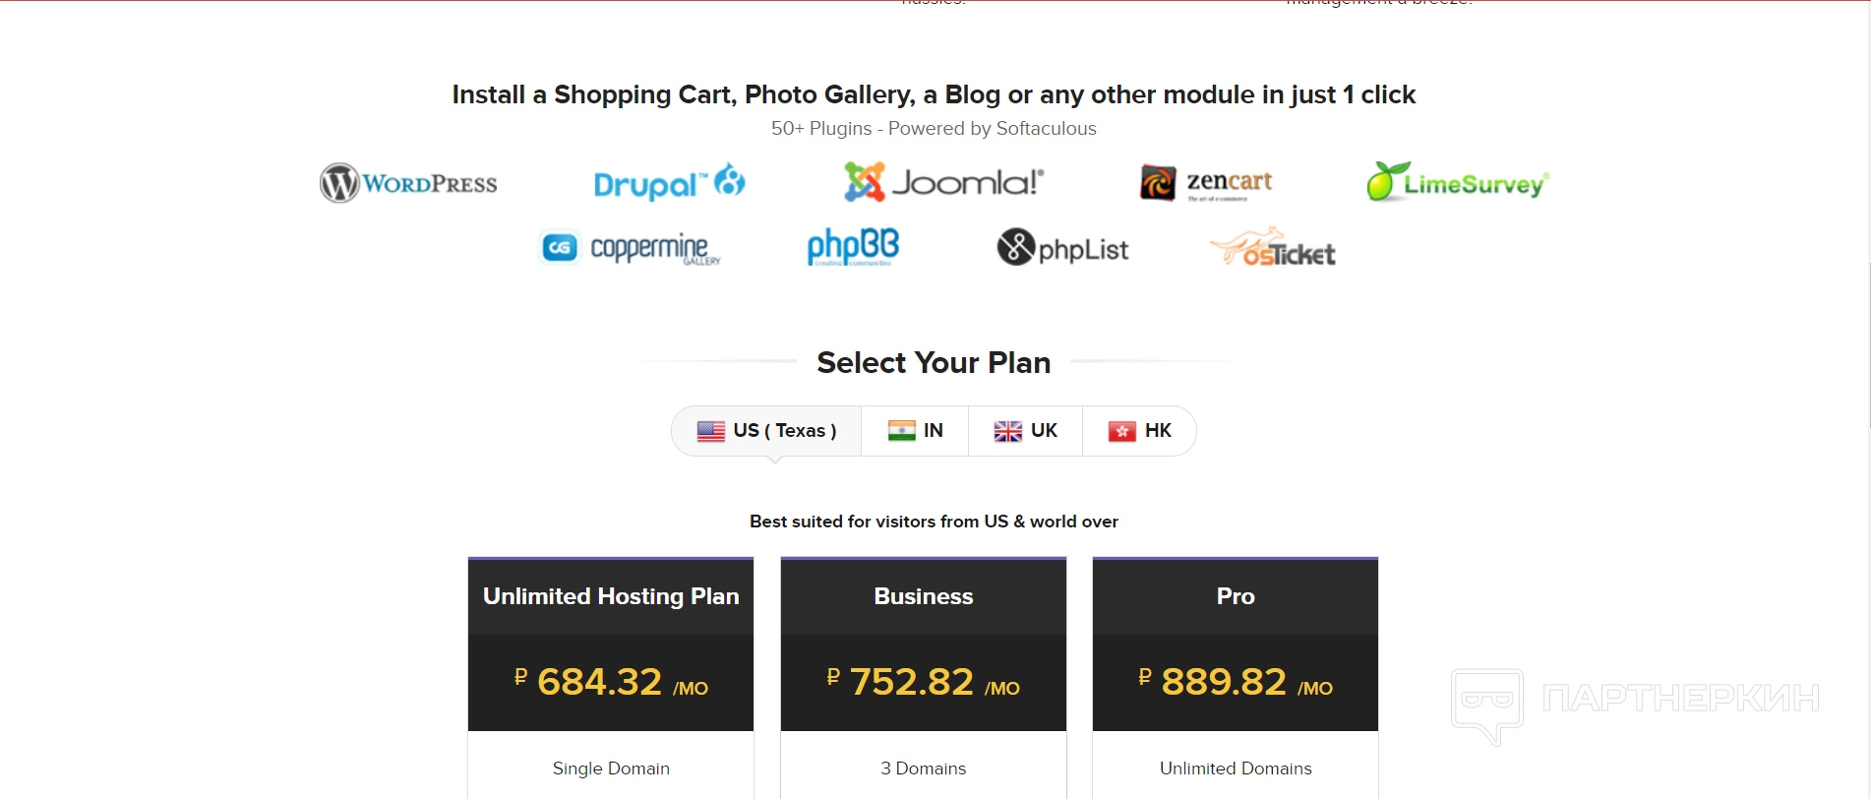Click the Pro plan header
Image resolution: width=1871 pixels, height=799 pixels.
click(1236, 596)
